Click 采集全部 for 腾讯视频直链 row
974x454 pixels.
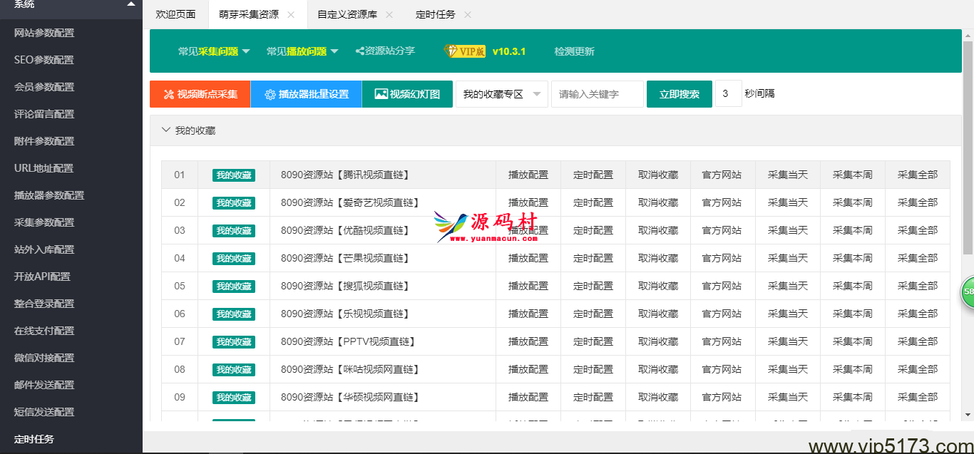click(917, 175)
